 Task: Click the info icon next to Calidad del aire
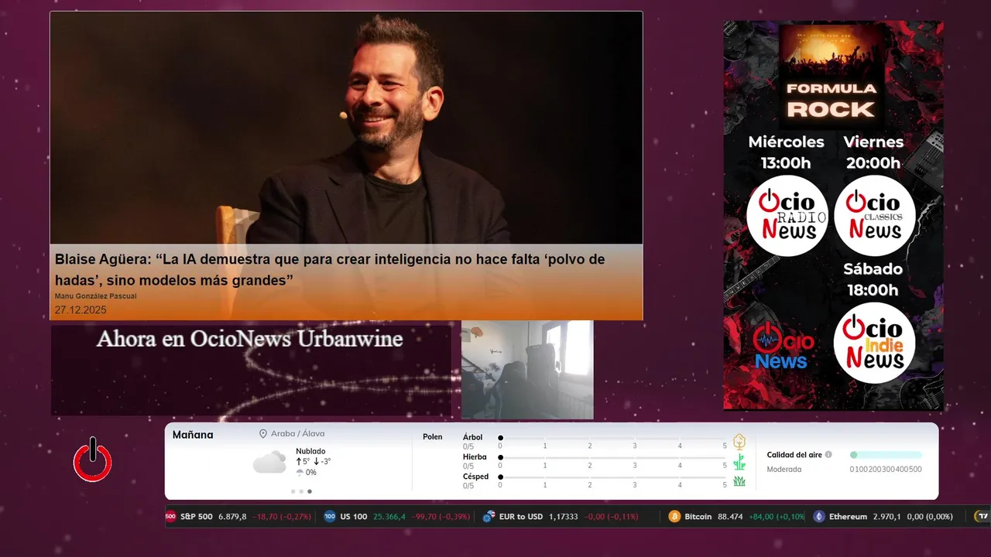(x=828, y=455)
